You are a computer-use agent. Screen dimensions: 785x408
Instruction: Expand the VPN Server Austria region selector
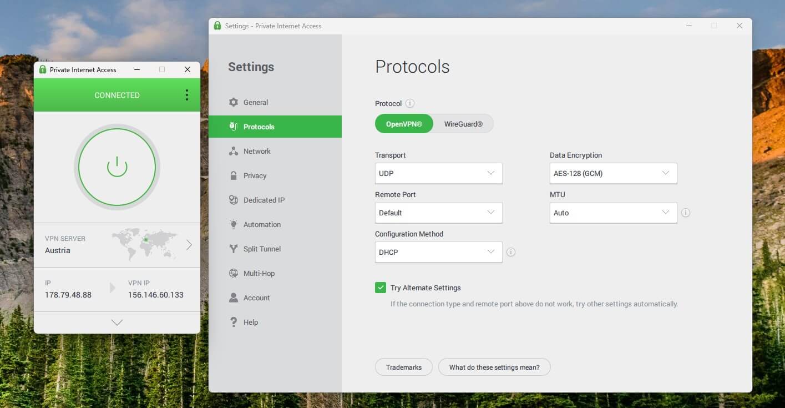click(x=189, y=245)
